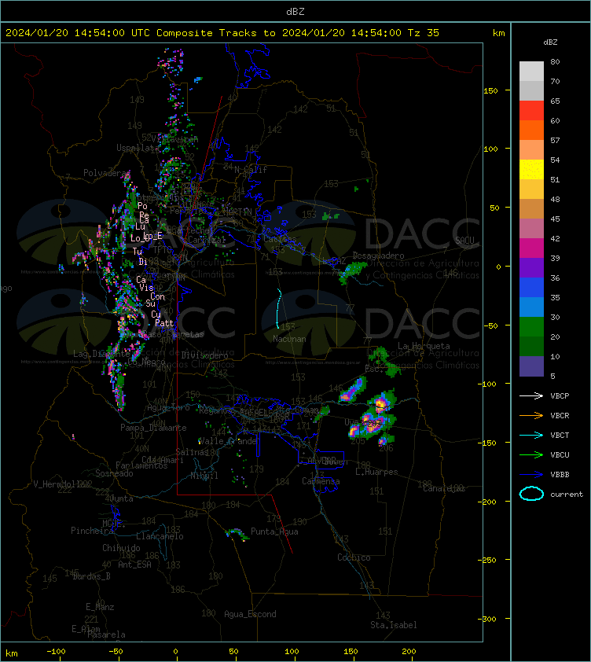Viewport: 591px width, 662px height.
Task: Click the '80' value on dBZ scale
Action: pos(555,61)
